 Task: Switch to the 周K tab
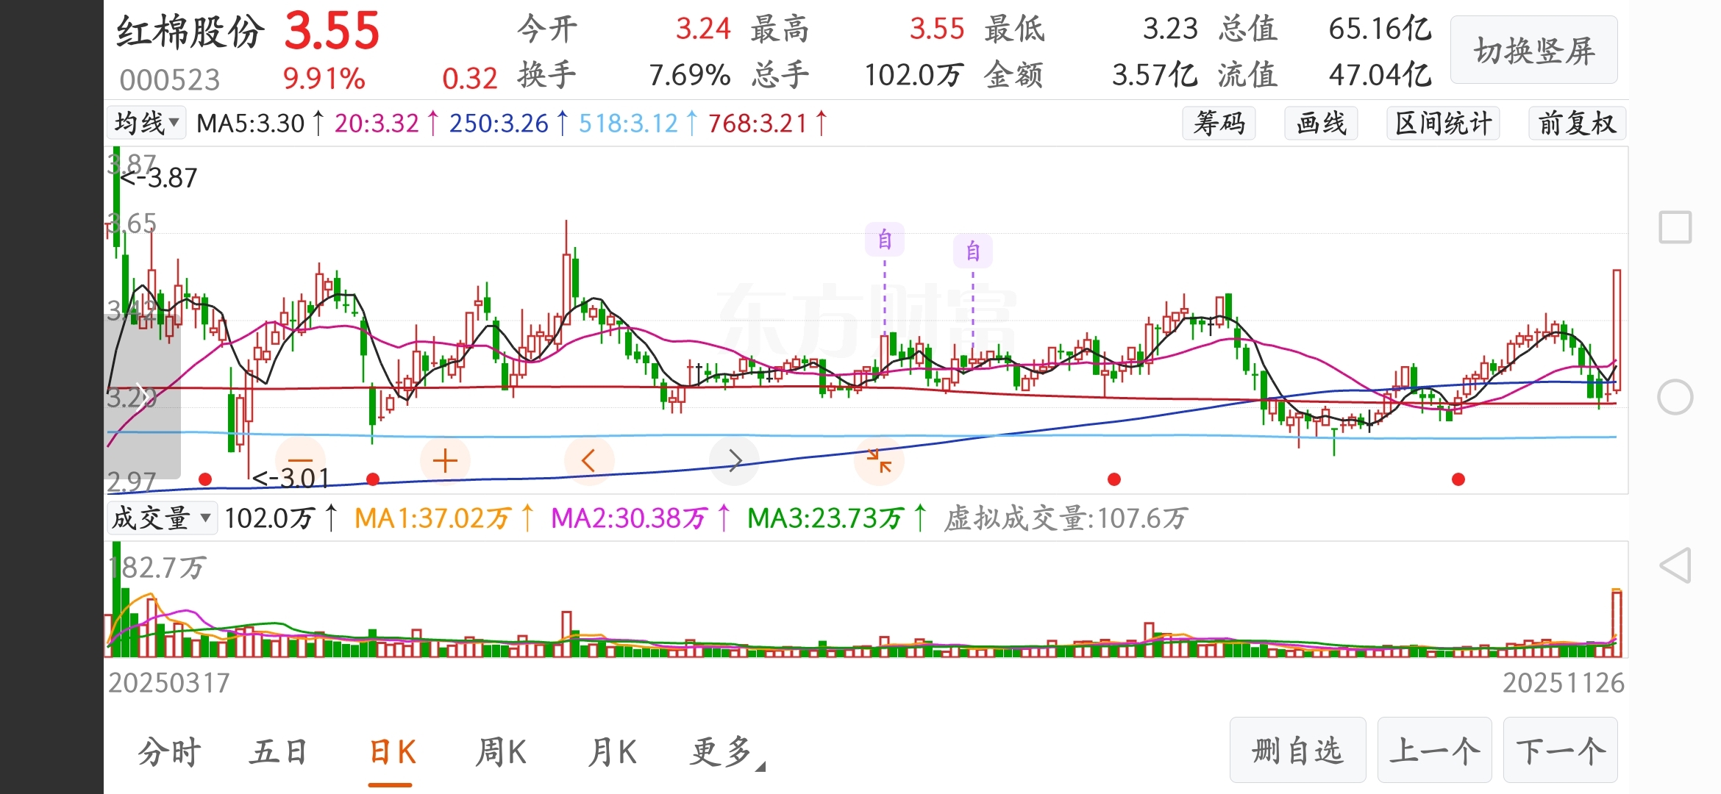[x=501, y=752]
